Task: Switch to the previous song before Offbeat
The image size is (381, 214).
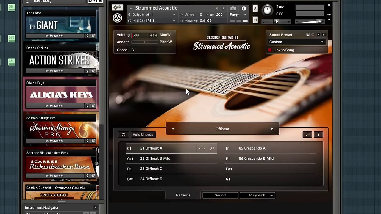Action: [173, 129]
